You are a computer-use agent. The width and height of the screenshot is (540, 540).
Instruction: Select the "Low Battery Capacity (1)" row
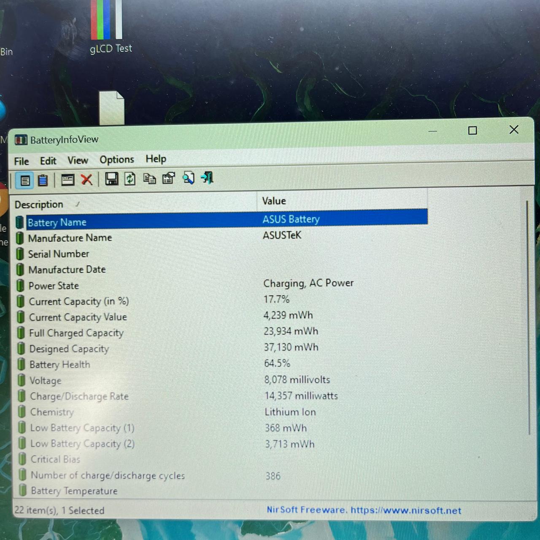[x=222, y=428]
